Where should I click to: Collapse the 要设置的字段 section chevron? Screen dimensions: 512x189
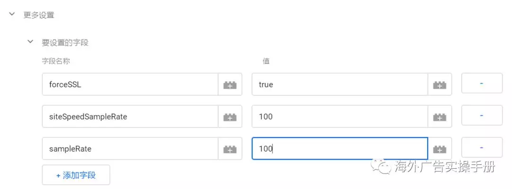[30, 42]
